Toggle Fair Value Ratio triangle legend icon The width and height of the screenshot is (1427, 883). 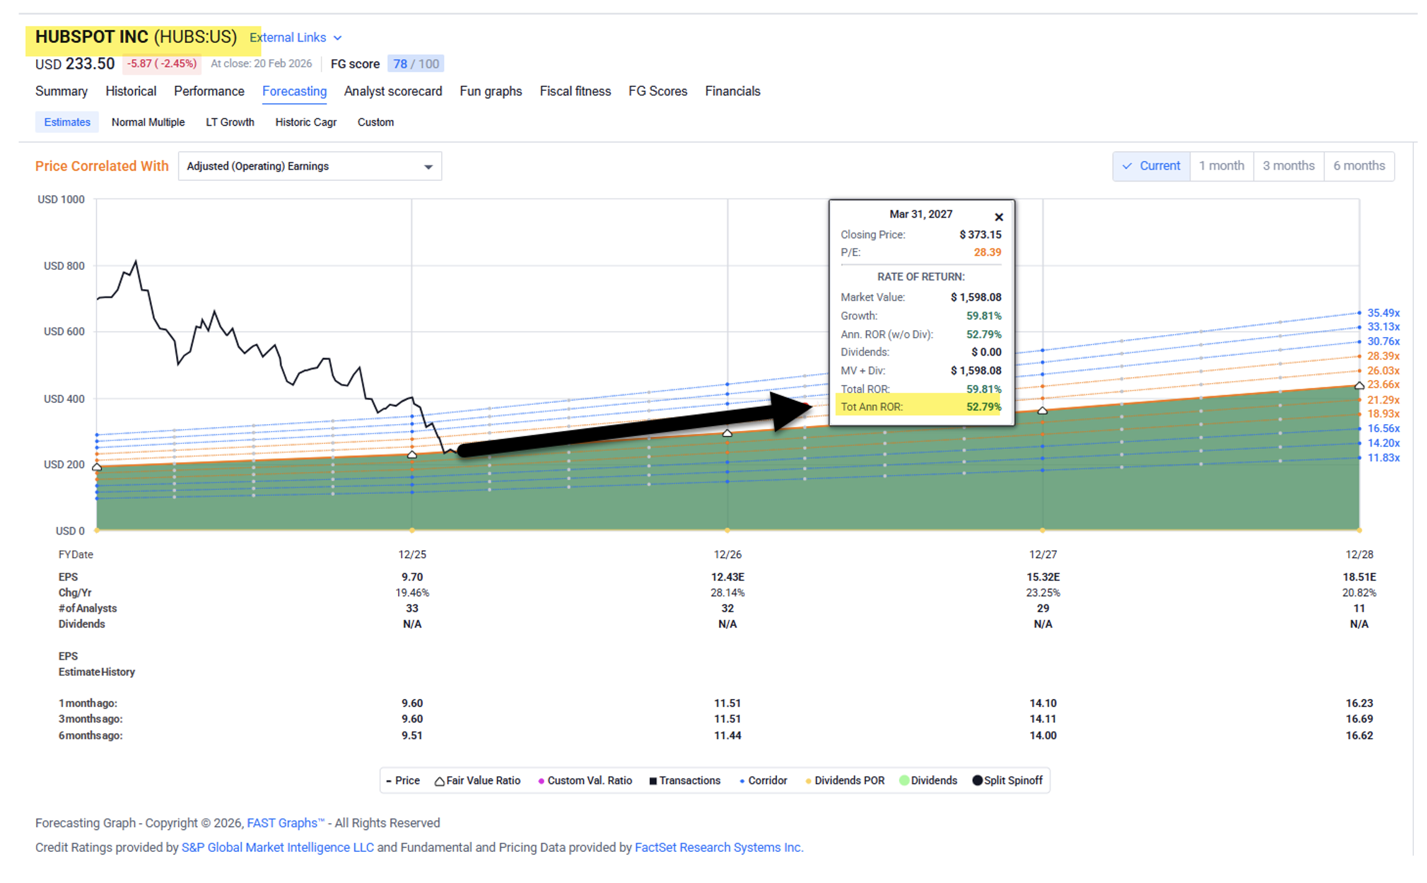439,781
